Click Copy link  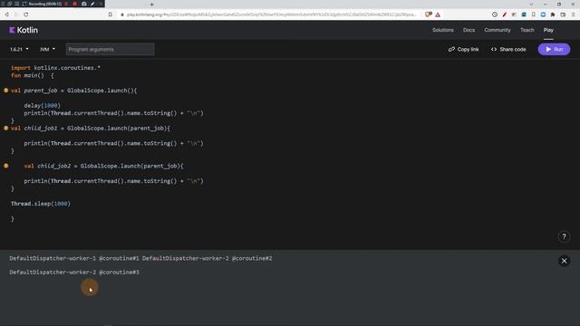[463, 49]
